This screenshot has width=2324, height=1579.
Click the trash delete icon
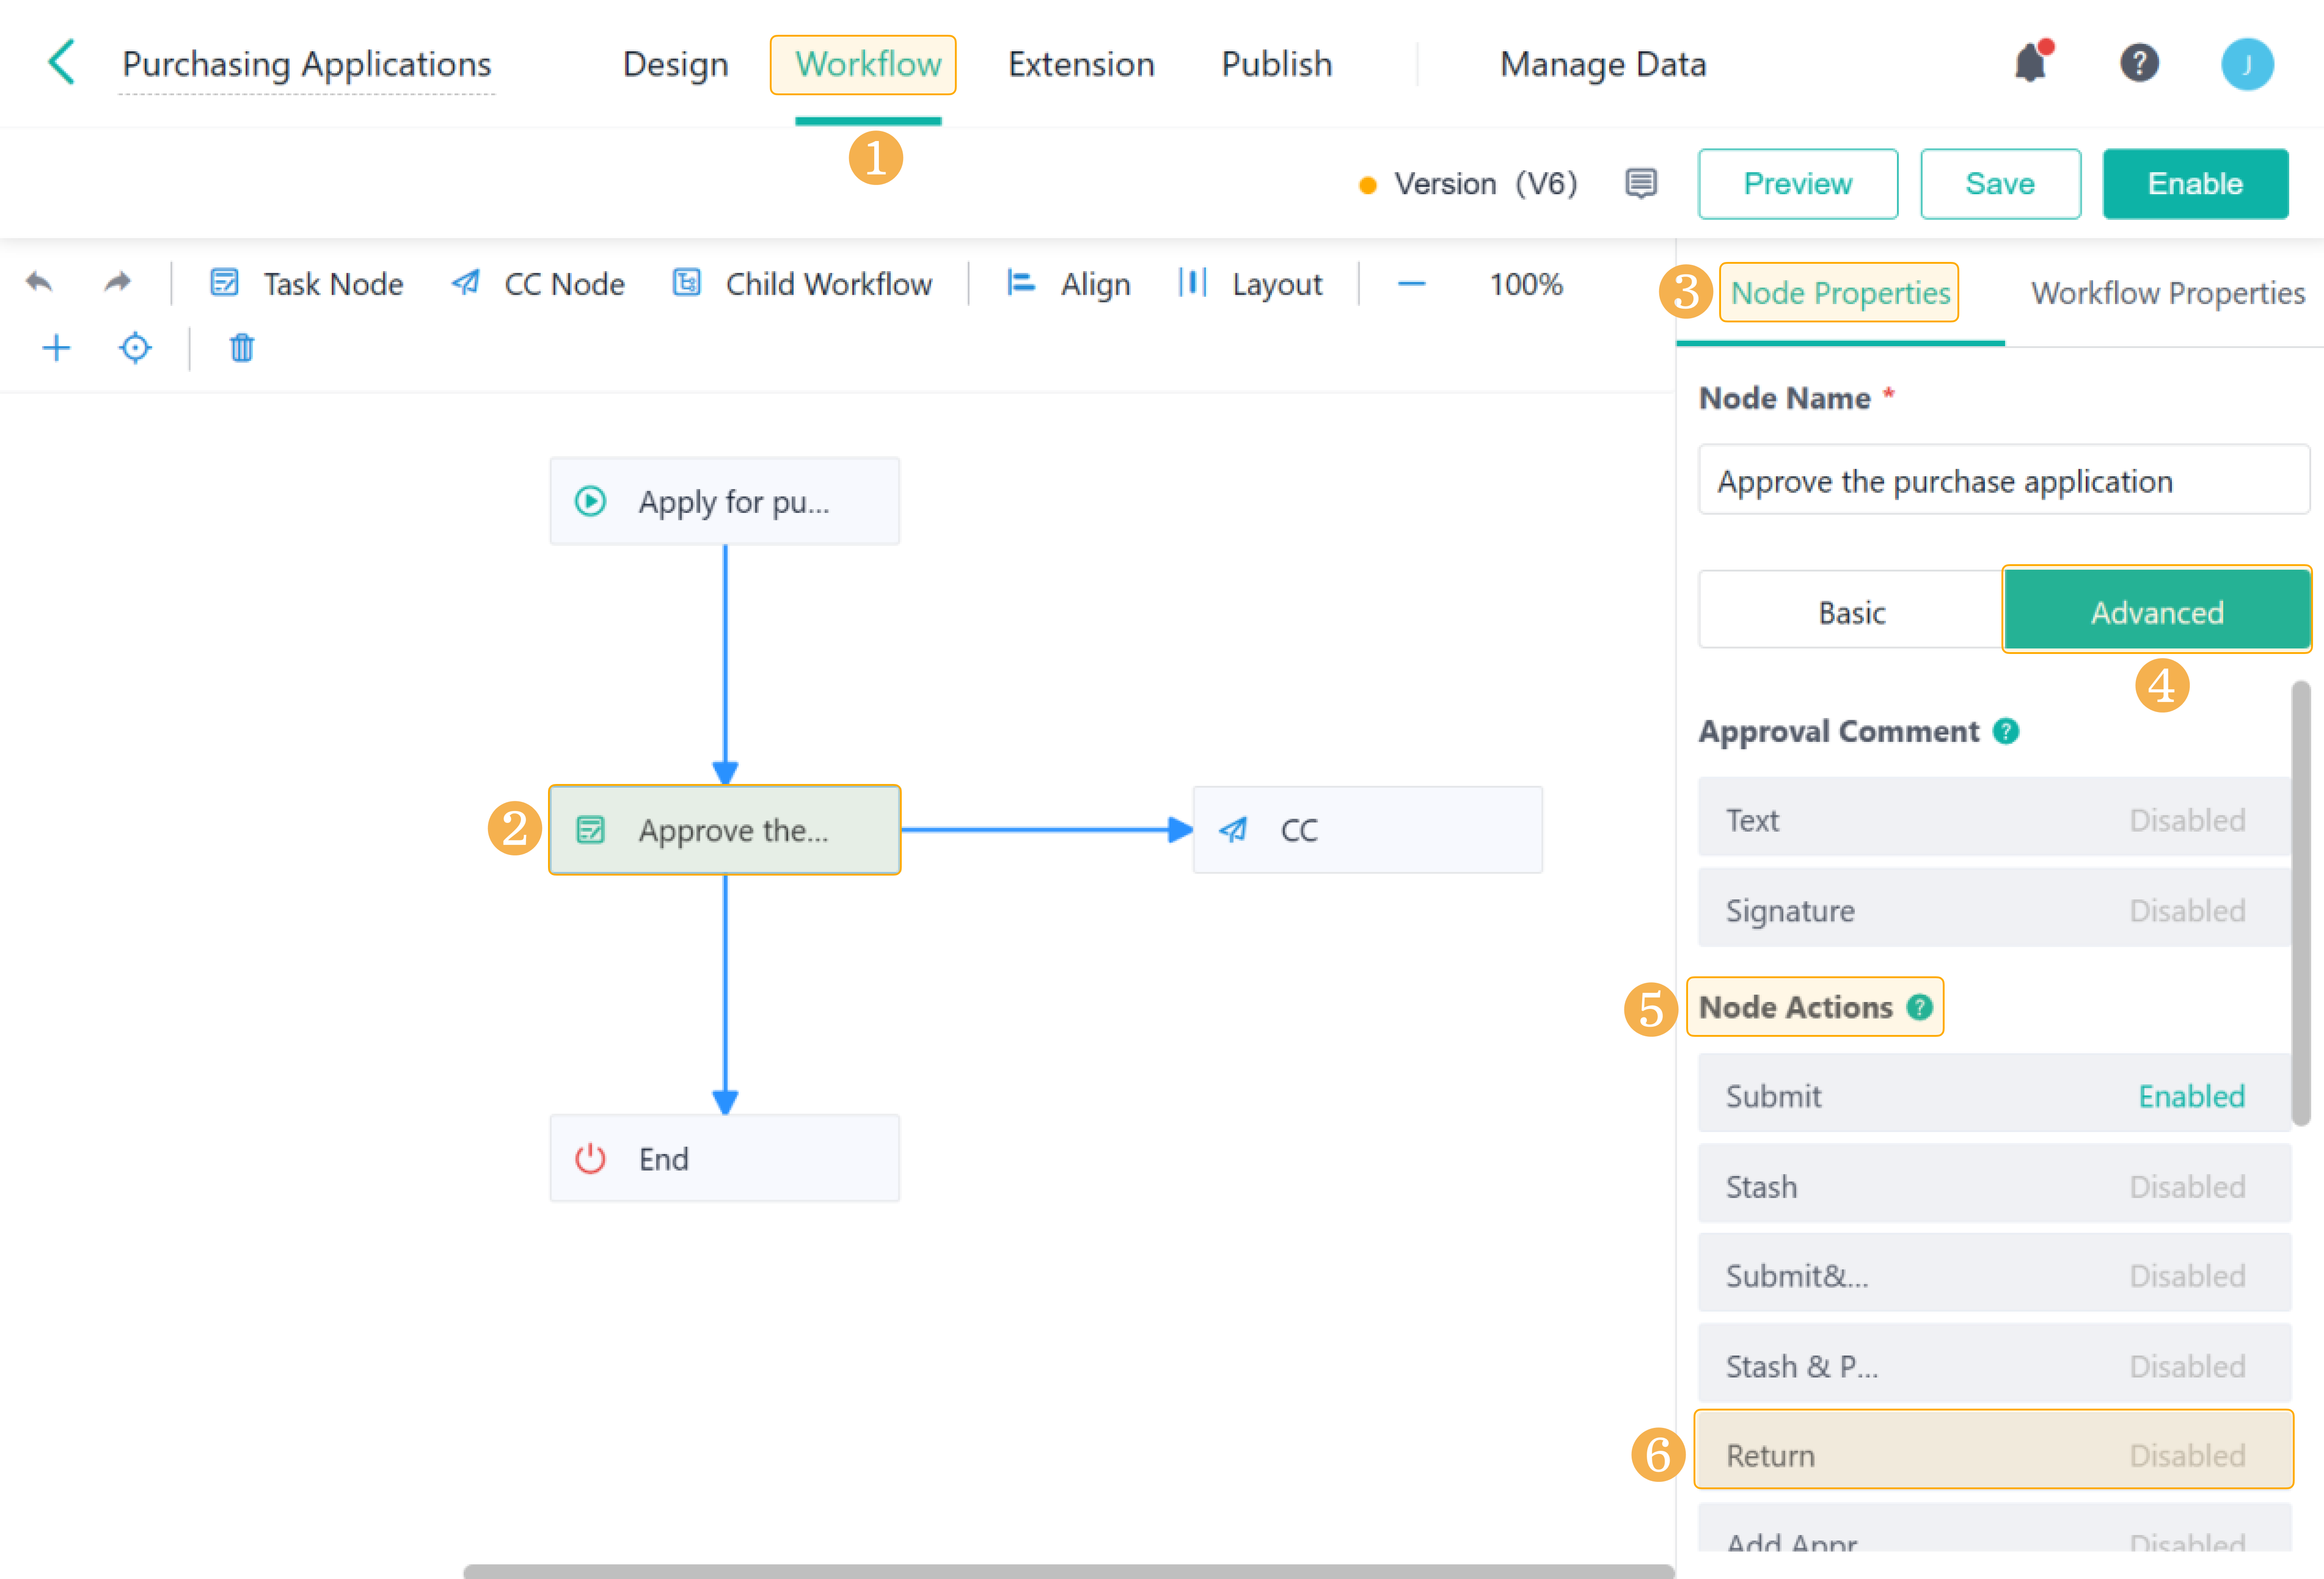(241, 348)
